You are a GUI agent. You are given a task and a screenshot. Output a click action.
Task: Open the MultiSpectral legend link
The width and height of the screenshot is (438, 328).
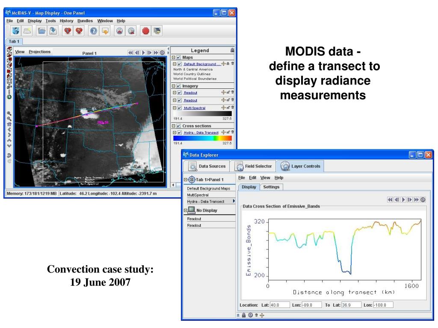tap(195, 108)
